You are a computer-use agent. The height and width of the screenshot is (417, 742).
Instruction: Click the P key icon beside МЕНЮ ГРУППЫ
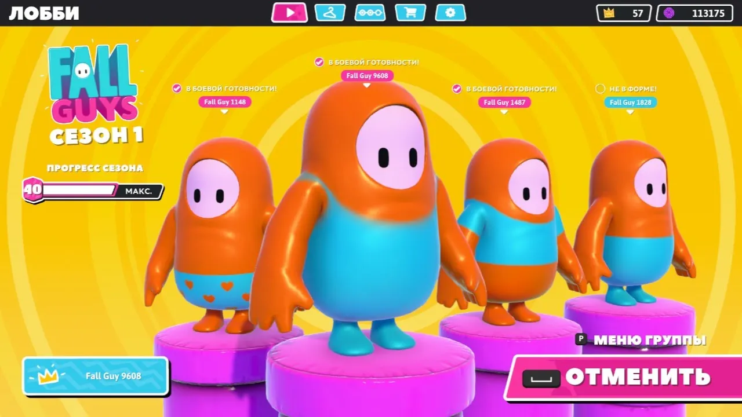pyautogui.click(x=581, y=339)
